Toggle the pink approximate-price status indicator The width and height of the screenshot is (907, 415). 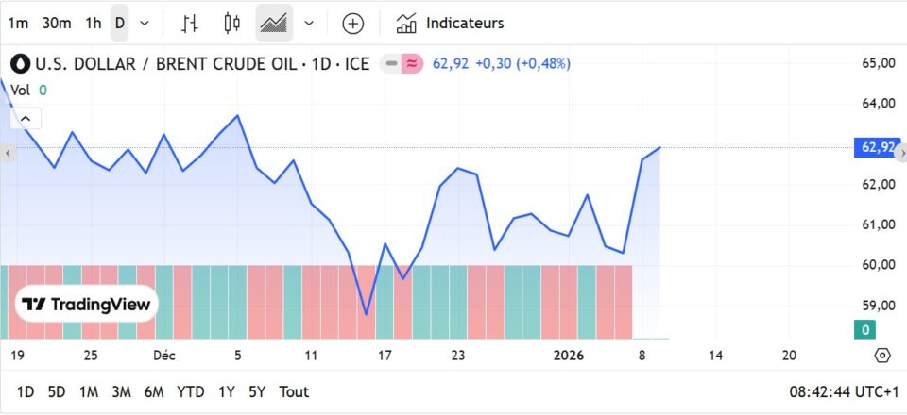tap(412, 64)
